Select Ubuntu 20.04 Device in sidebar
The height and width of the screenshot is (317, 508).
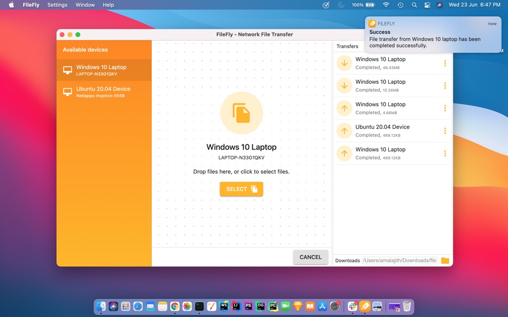click(x=104, y=92)
